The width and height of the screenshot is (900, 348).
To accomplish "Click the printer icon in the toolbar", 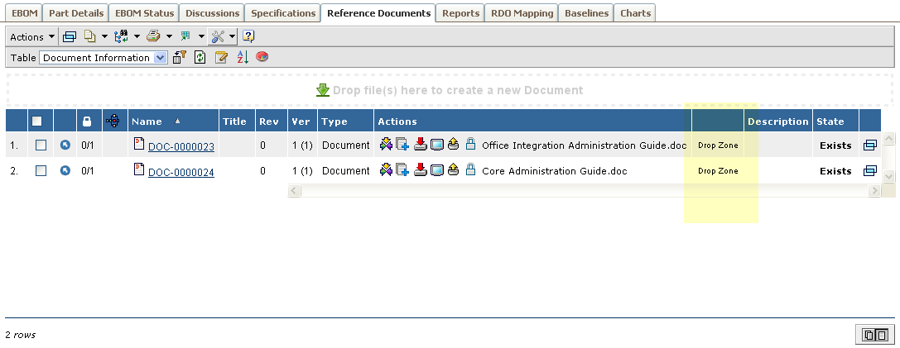I will click(x=152, y=36).
